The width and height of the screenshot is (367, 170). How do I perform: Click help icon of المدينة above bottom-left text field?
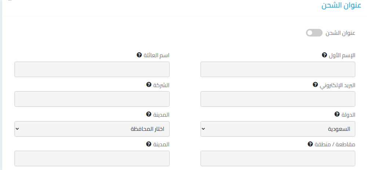tap(148, 144)
